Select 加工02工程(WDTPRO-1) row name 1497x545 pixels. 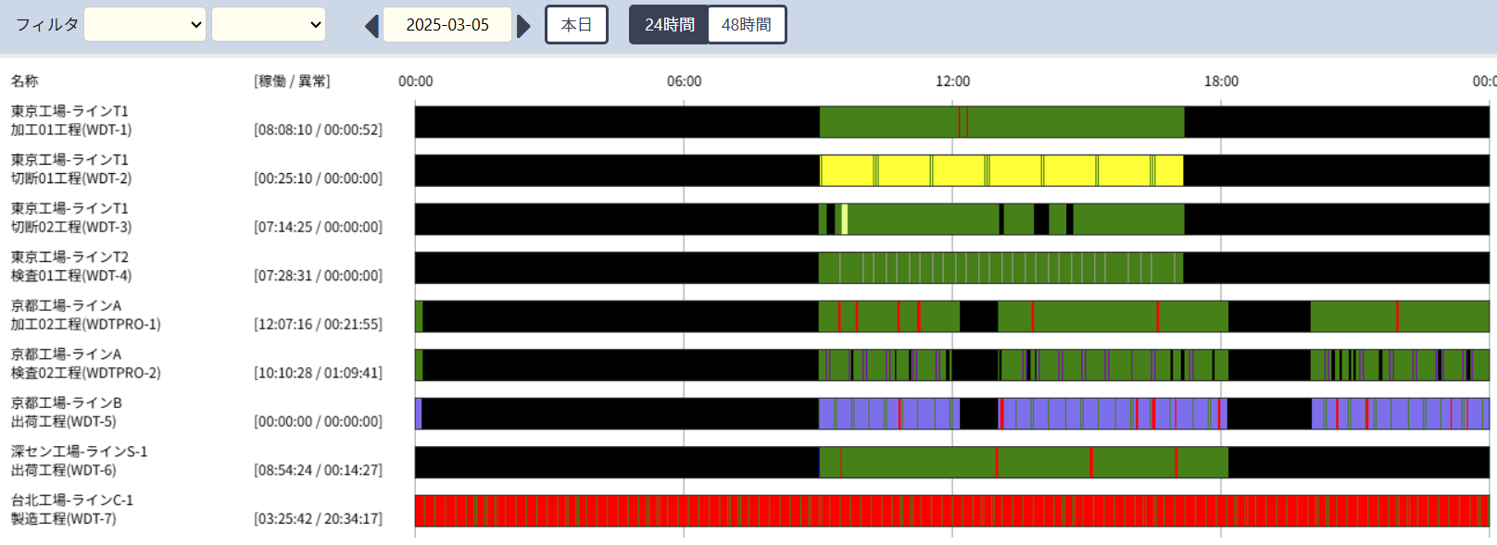(85, 324)
